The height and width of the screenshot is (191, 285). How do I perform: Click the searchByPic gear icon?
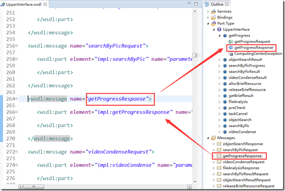225,126
